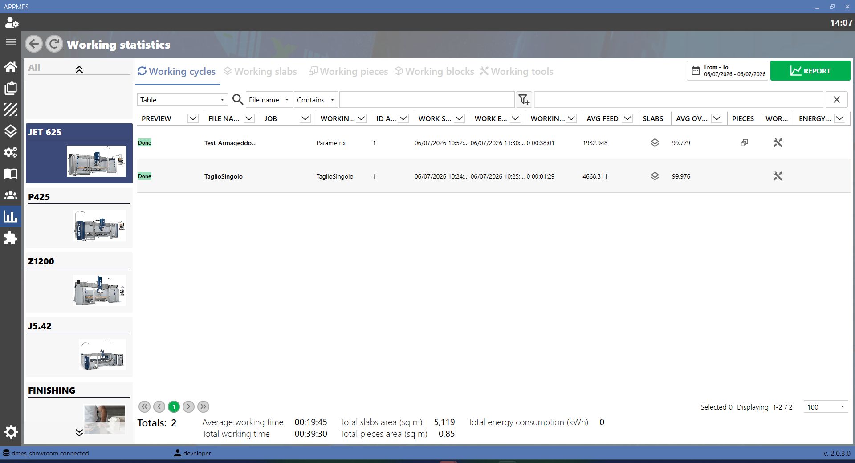
Task: Open slabs icon for Test_Armageddo row
Action: point(655,143)
